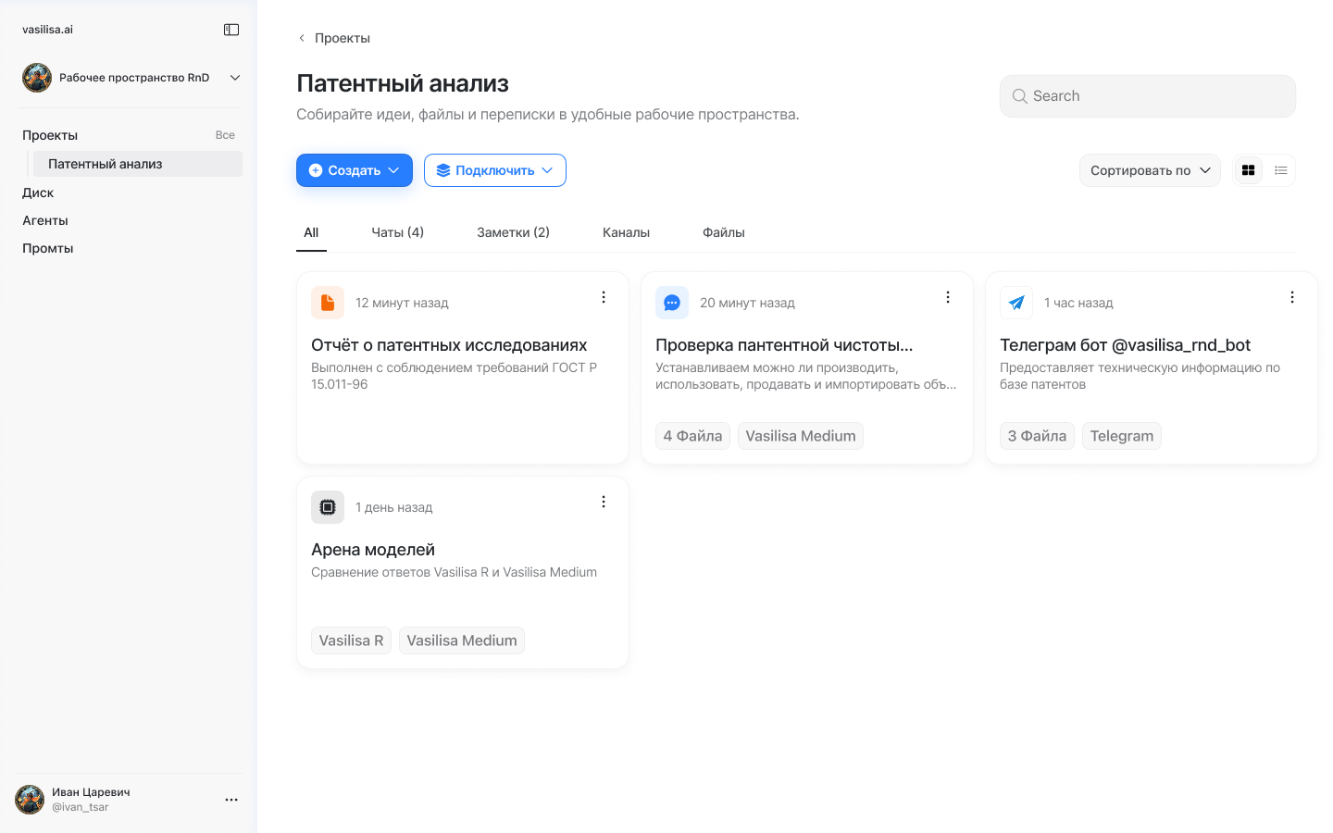
Task: Click the orange document icon on report card
Action: (x=328, y=303)
